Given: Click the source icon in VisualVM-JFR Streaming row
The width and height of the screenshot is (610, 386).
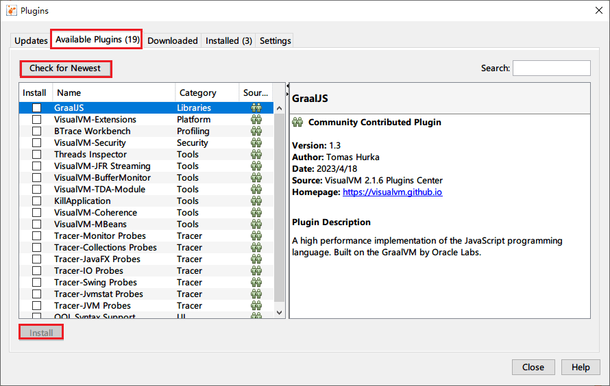Looking at the screenshot, I should [256, 166].
